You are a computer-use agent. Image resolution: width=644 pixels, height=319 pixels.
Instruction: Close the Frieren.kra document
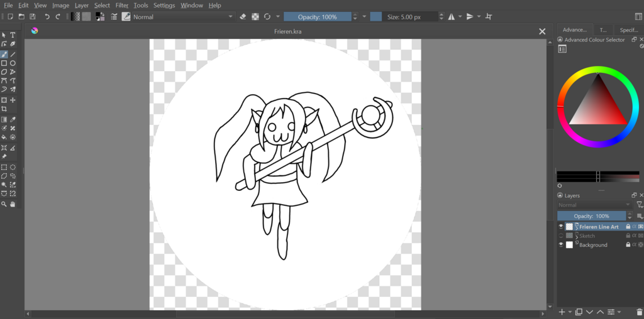point(542,31)
